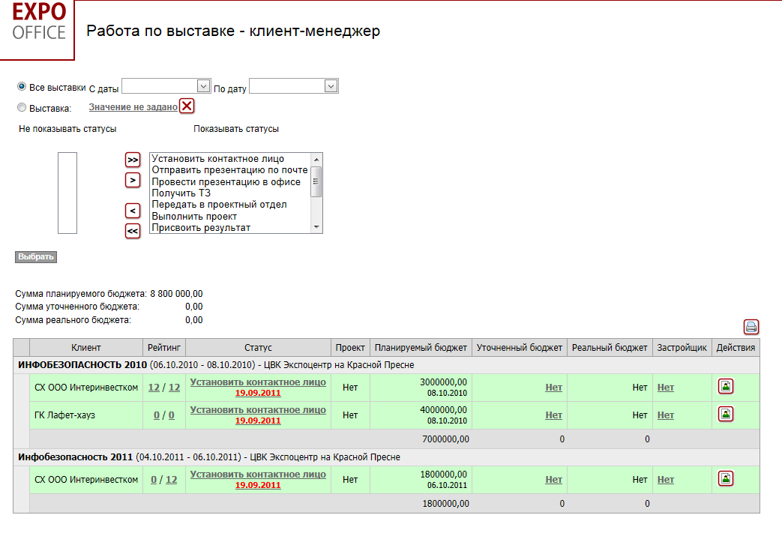Clear exhibition value with red X icon

point(187,106)
